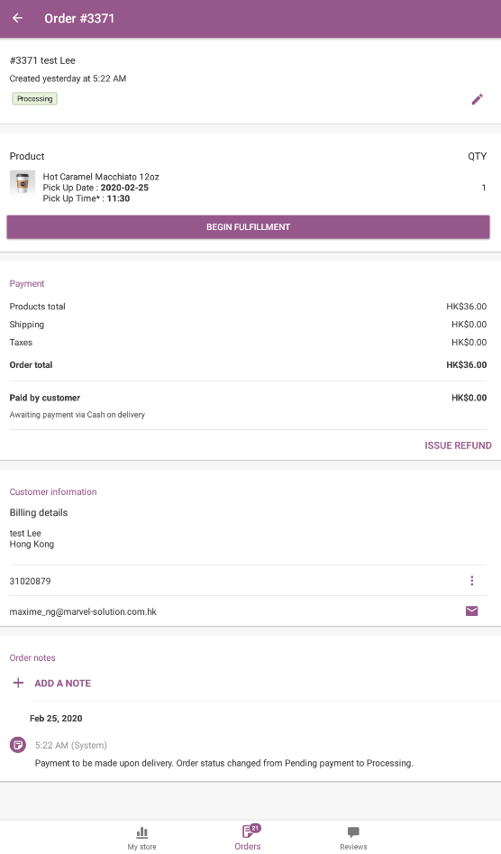
Task: Open Orders icon with badge
Action: point(250,831)
